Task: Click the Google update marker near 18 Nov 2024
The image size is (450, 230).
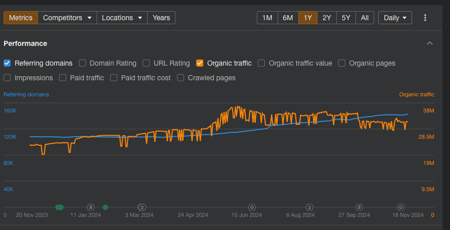Action: (400, 207)
